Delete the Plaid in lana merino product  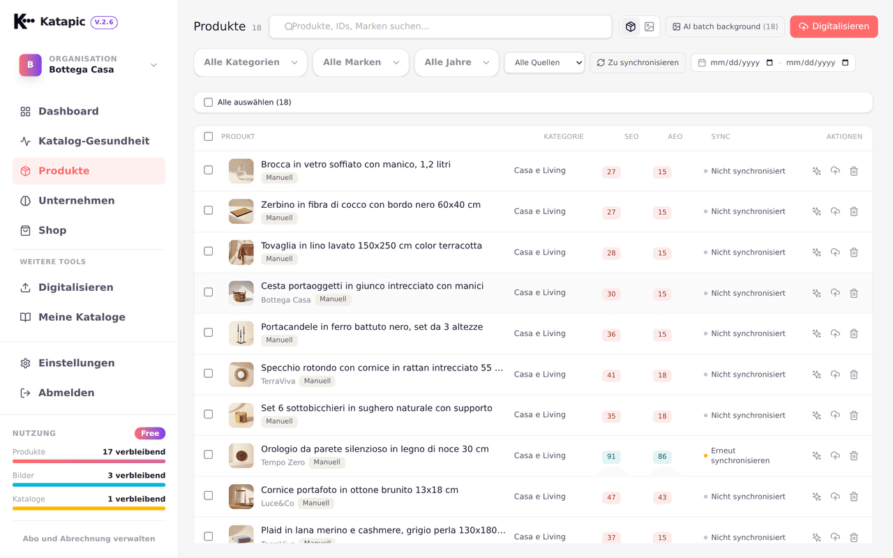pyautogui.click(x=854, y=537)
